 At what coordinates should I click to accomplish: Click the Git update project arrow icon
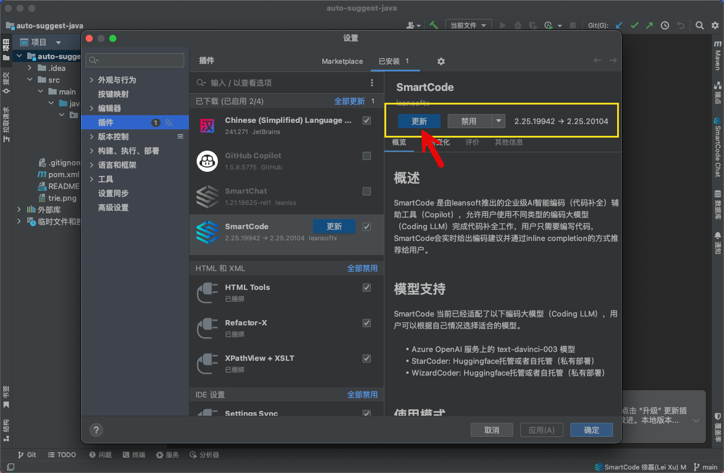[619, 25]
